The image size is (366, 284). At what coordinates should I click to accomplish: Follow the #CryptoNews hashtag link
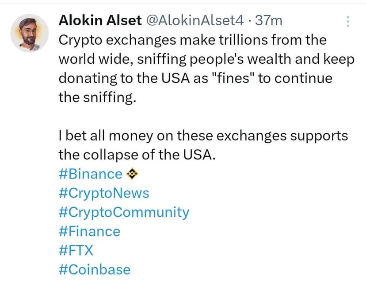tap(104, 193)
